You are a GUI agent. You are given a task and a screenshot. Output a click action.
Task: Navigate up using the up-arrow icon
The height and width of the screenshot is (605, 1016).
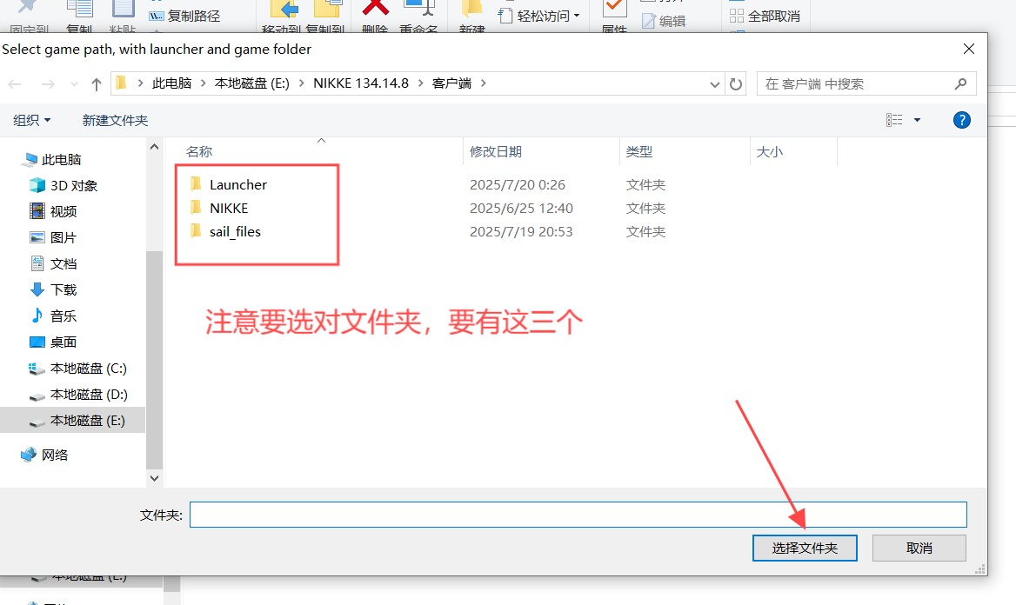[96, 83]
